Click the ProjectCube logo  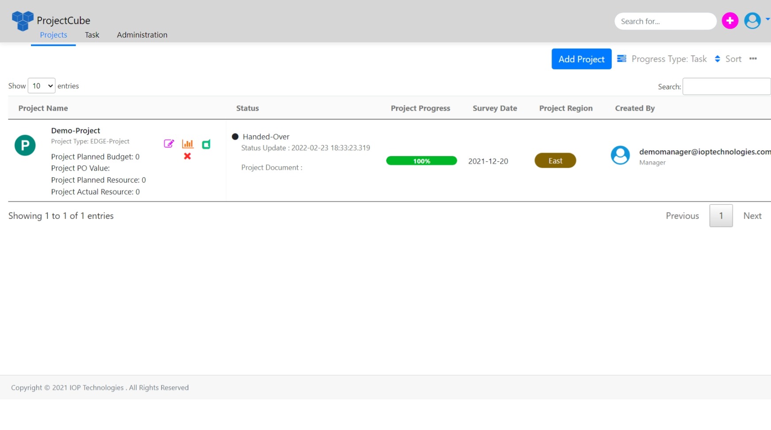23,20
